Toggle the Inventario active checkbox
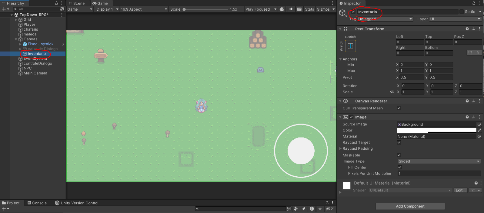The height and width of the screenshot is (213, 484). coord(353,12)
